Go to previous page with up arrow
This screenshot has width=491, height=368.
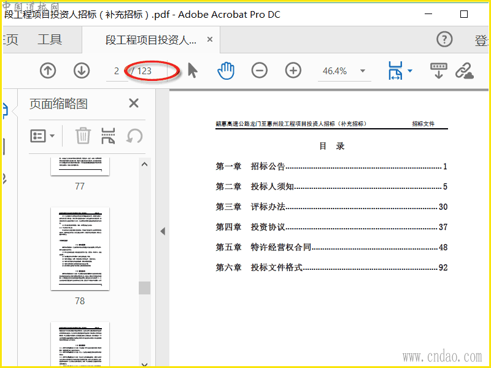point(48,71)
